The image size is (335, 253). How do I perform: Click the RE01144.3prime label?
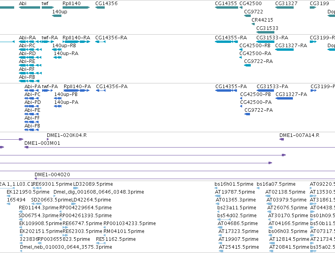(x=39, y=208)
